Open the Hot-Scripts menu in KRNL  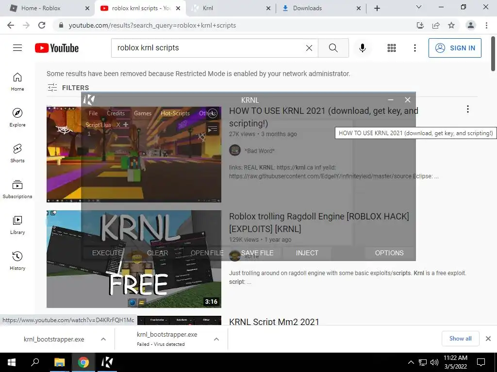coord(175,113)
